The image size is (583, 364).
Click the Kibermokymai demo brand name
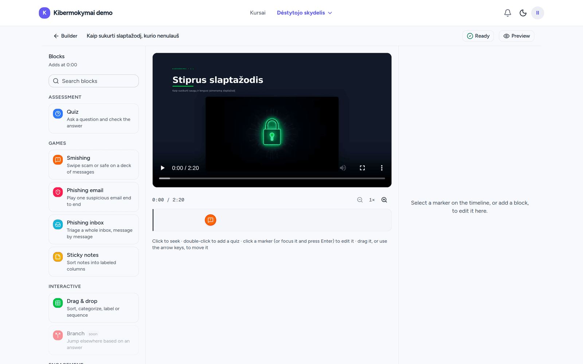click(83, 13)
